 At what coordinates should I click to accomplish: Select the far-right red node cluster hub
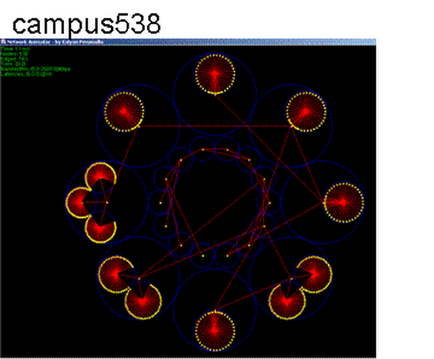[343, 202]
